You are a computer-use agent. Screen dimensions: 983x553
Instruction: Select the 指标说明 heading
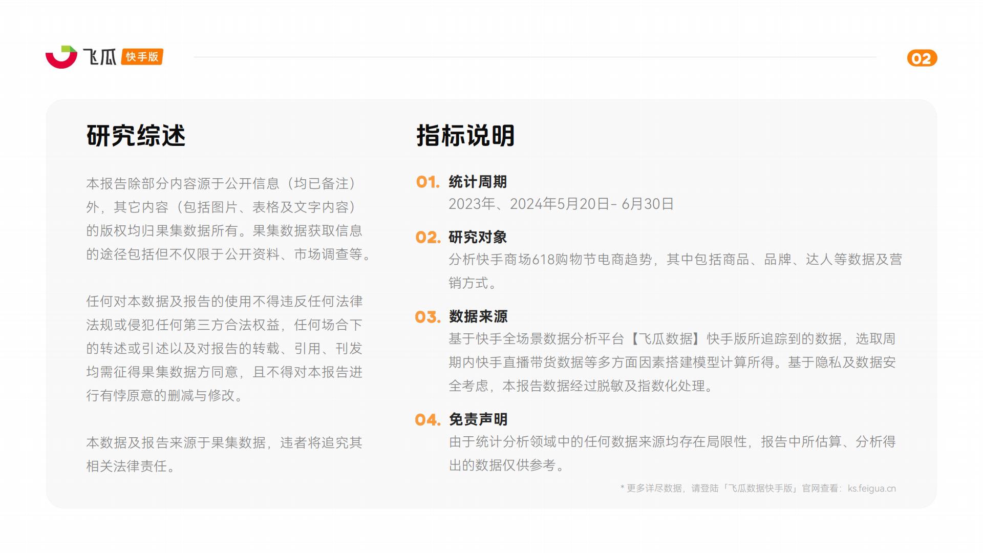pos(465,136)
